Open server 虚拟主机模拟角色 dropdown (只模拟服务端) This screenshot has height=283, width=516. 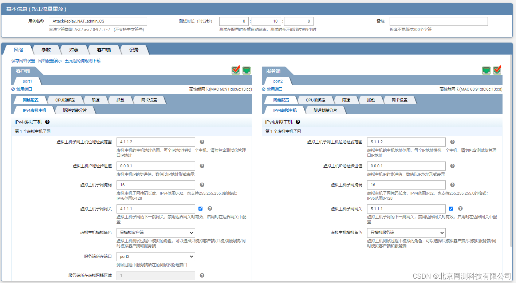pyautogui.click(x=406, y=233)
